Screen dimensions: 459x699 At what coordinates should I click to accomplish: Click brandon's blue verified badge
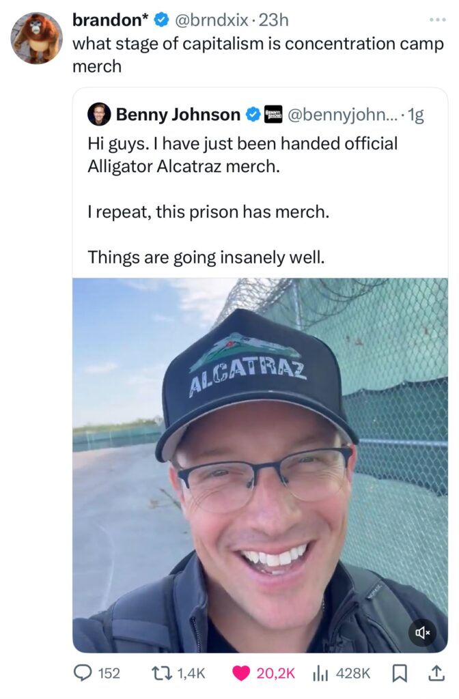161,20
